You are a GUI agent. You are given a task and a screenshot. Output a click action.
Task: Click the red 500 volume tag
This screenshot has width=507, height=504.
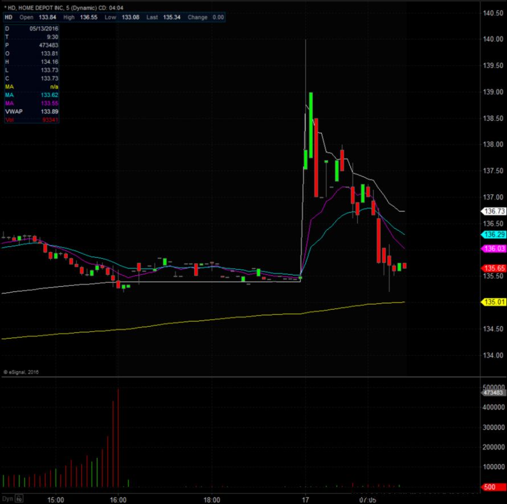(494, 487)
